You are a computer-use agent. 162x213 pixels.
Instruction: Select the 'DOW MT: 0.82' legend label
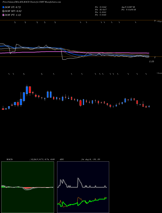pos(13,11)
